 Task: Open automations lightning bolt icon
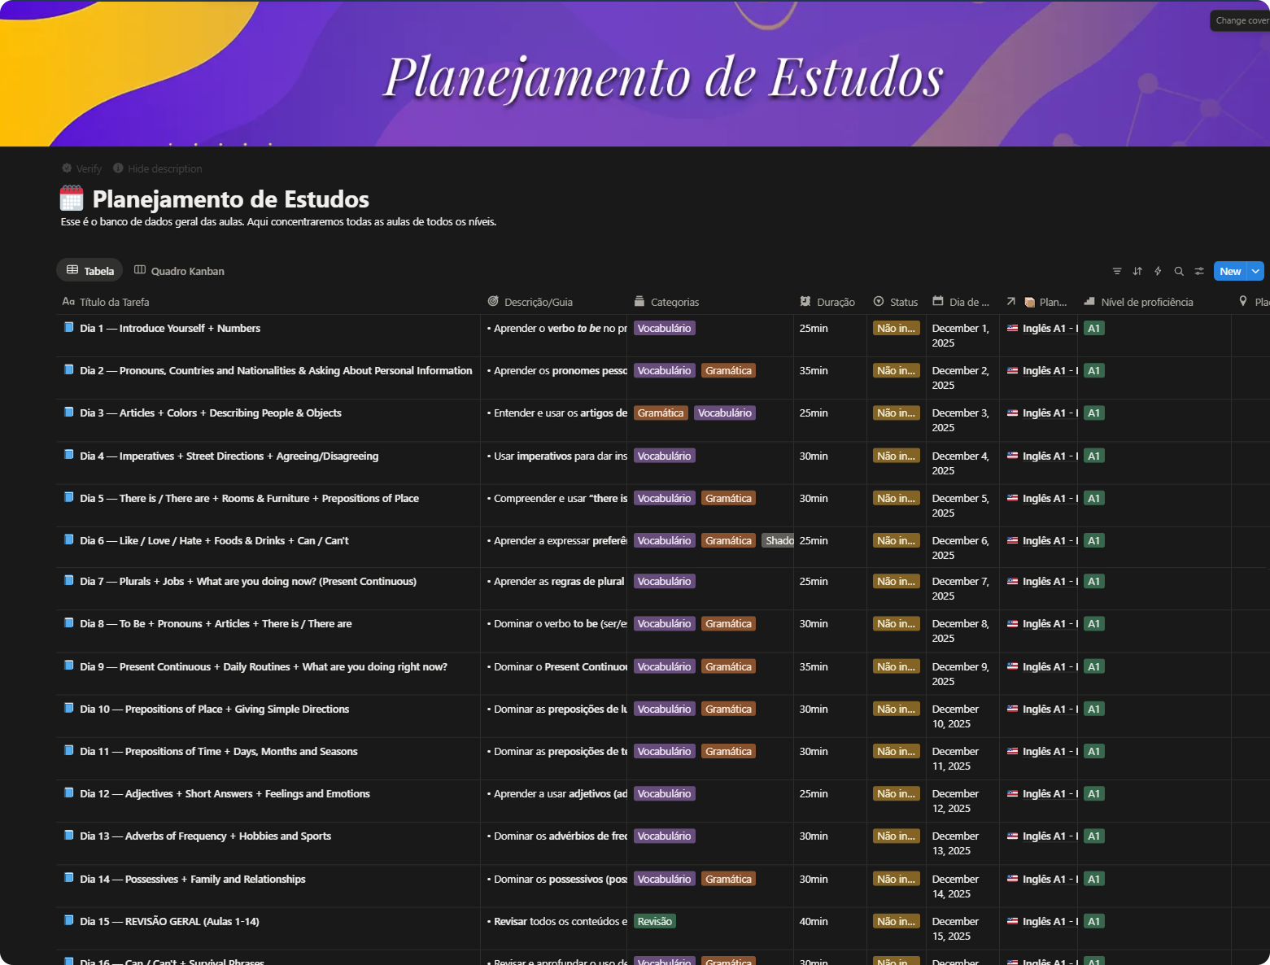click(1158, 271)
